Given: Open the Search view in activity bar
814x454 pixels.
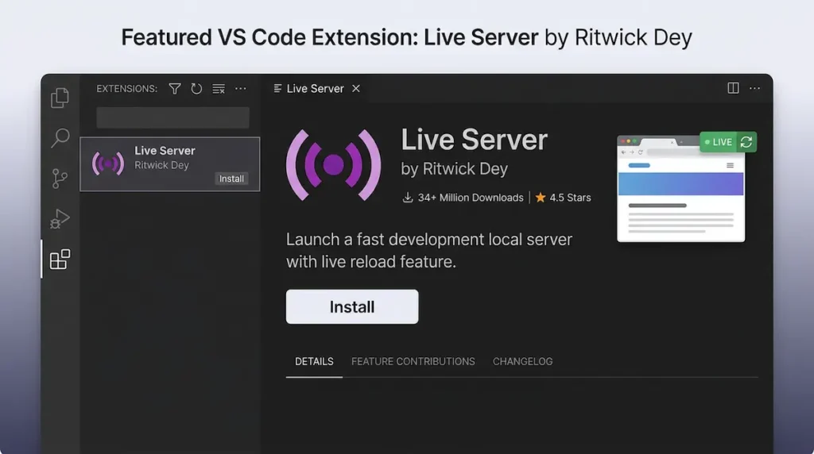Looking at the screenshot, I should pos(60,138).
